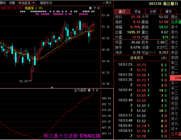Viewport: 181px width, 140px height.
Task: Click price axis label 53.40
Action: click(x=105, y=15)
